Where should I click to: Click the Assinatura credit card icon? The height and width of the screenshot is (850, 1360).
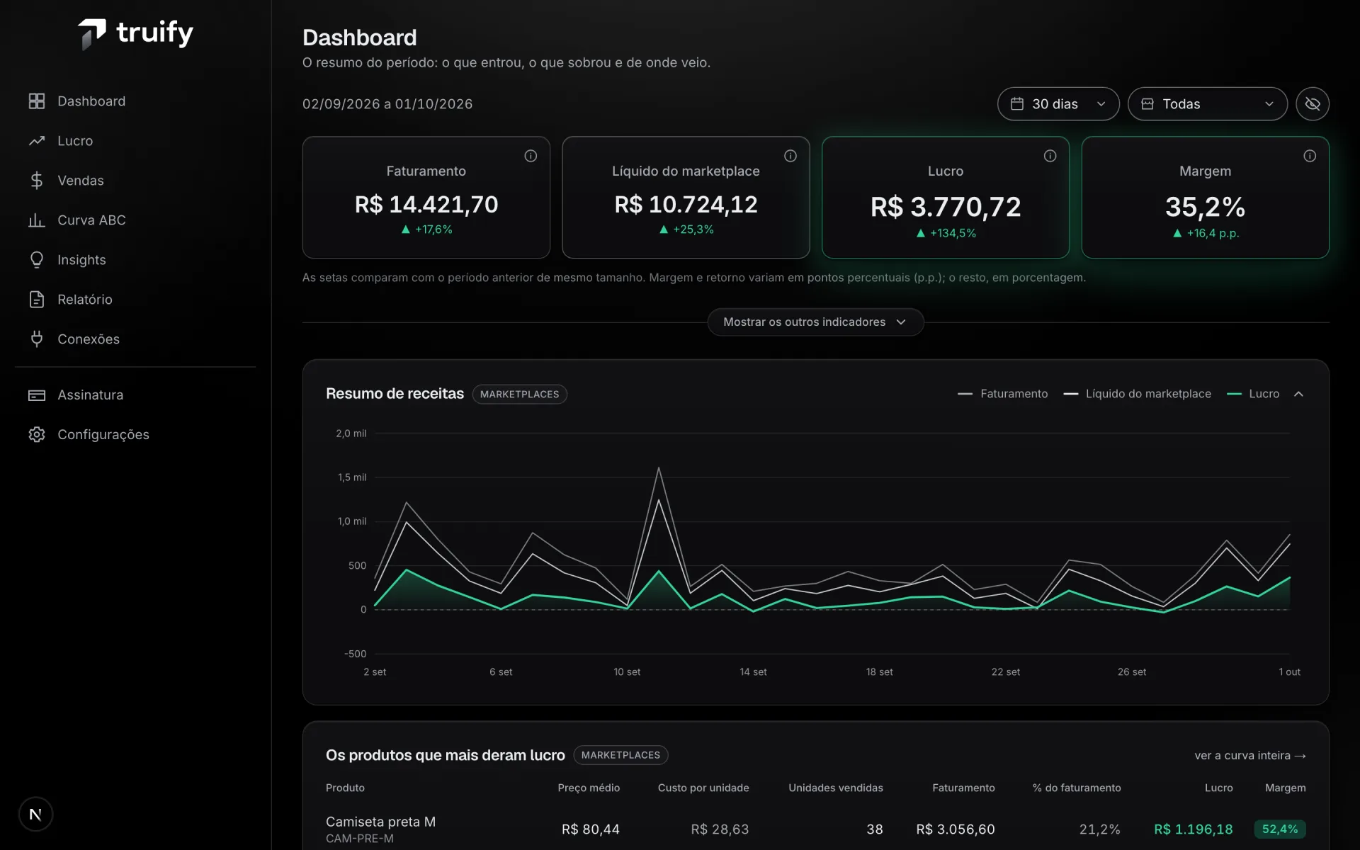click(37, 395)
